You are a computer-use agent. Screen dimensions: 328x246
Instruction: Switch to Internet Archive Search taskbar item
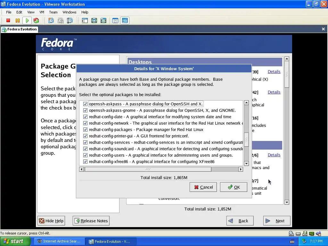pos(59,242)
